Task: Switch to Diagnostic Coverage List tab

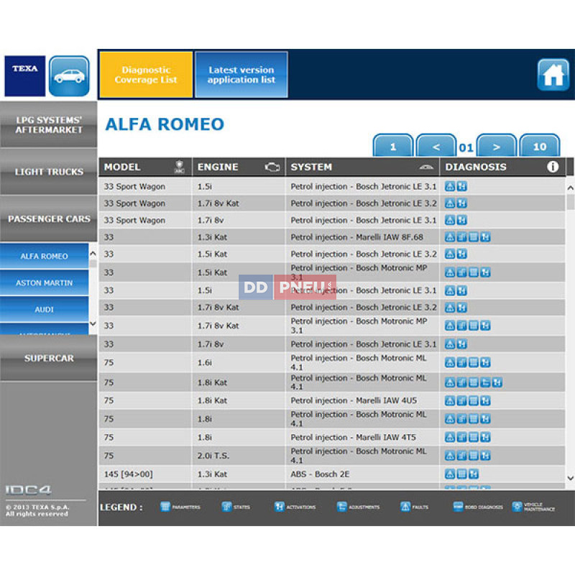Action: (x=146, y=75)
